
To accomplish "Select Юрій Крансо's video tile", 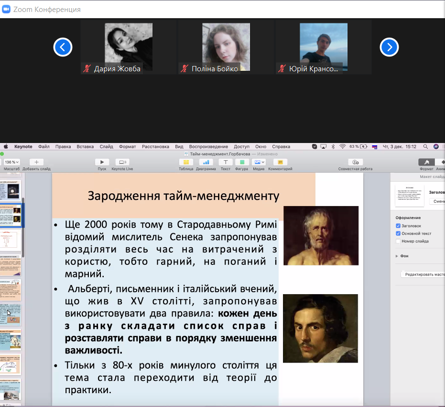I will 324,47.
